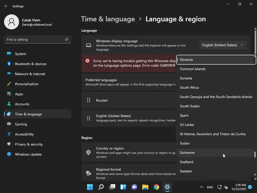
Task: Click drag handle icon beside Russian
Action: (89, 100)
